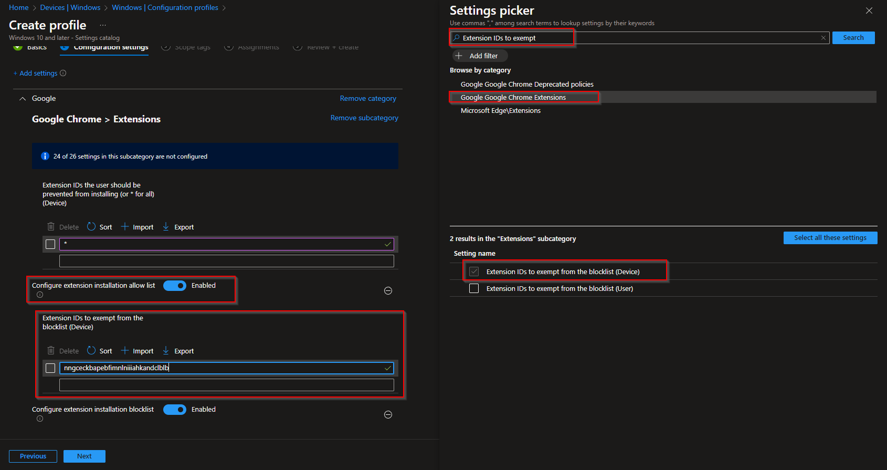Click Delete in the exempt blocklist toolbar

pyautogui.click(x=63, y=351)
